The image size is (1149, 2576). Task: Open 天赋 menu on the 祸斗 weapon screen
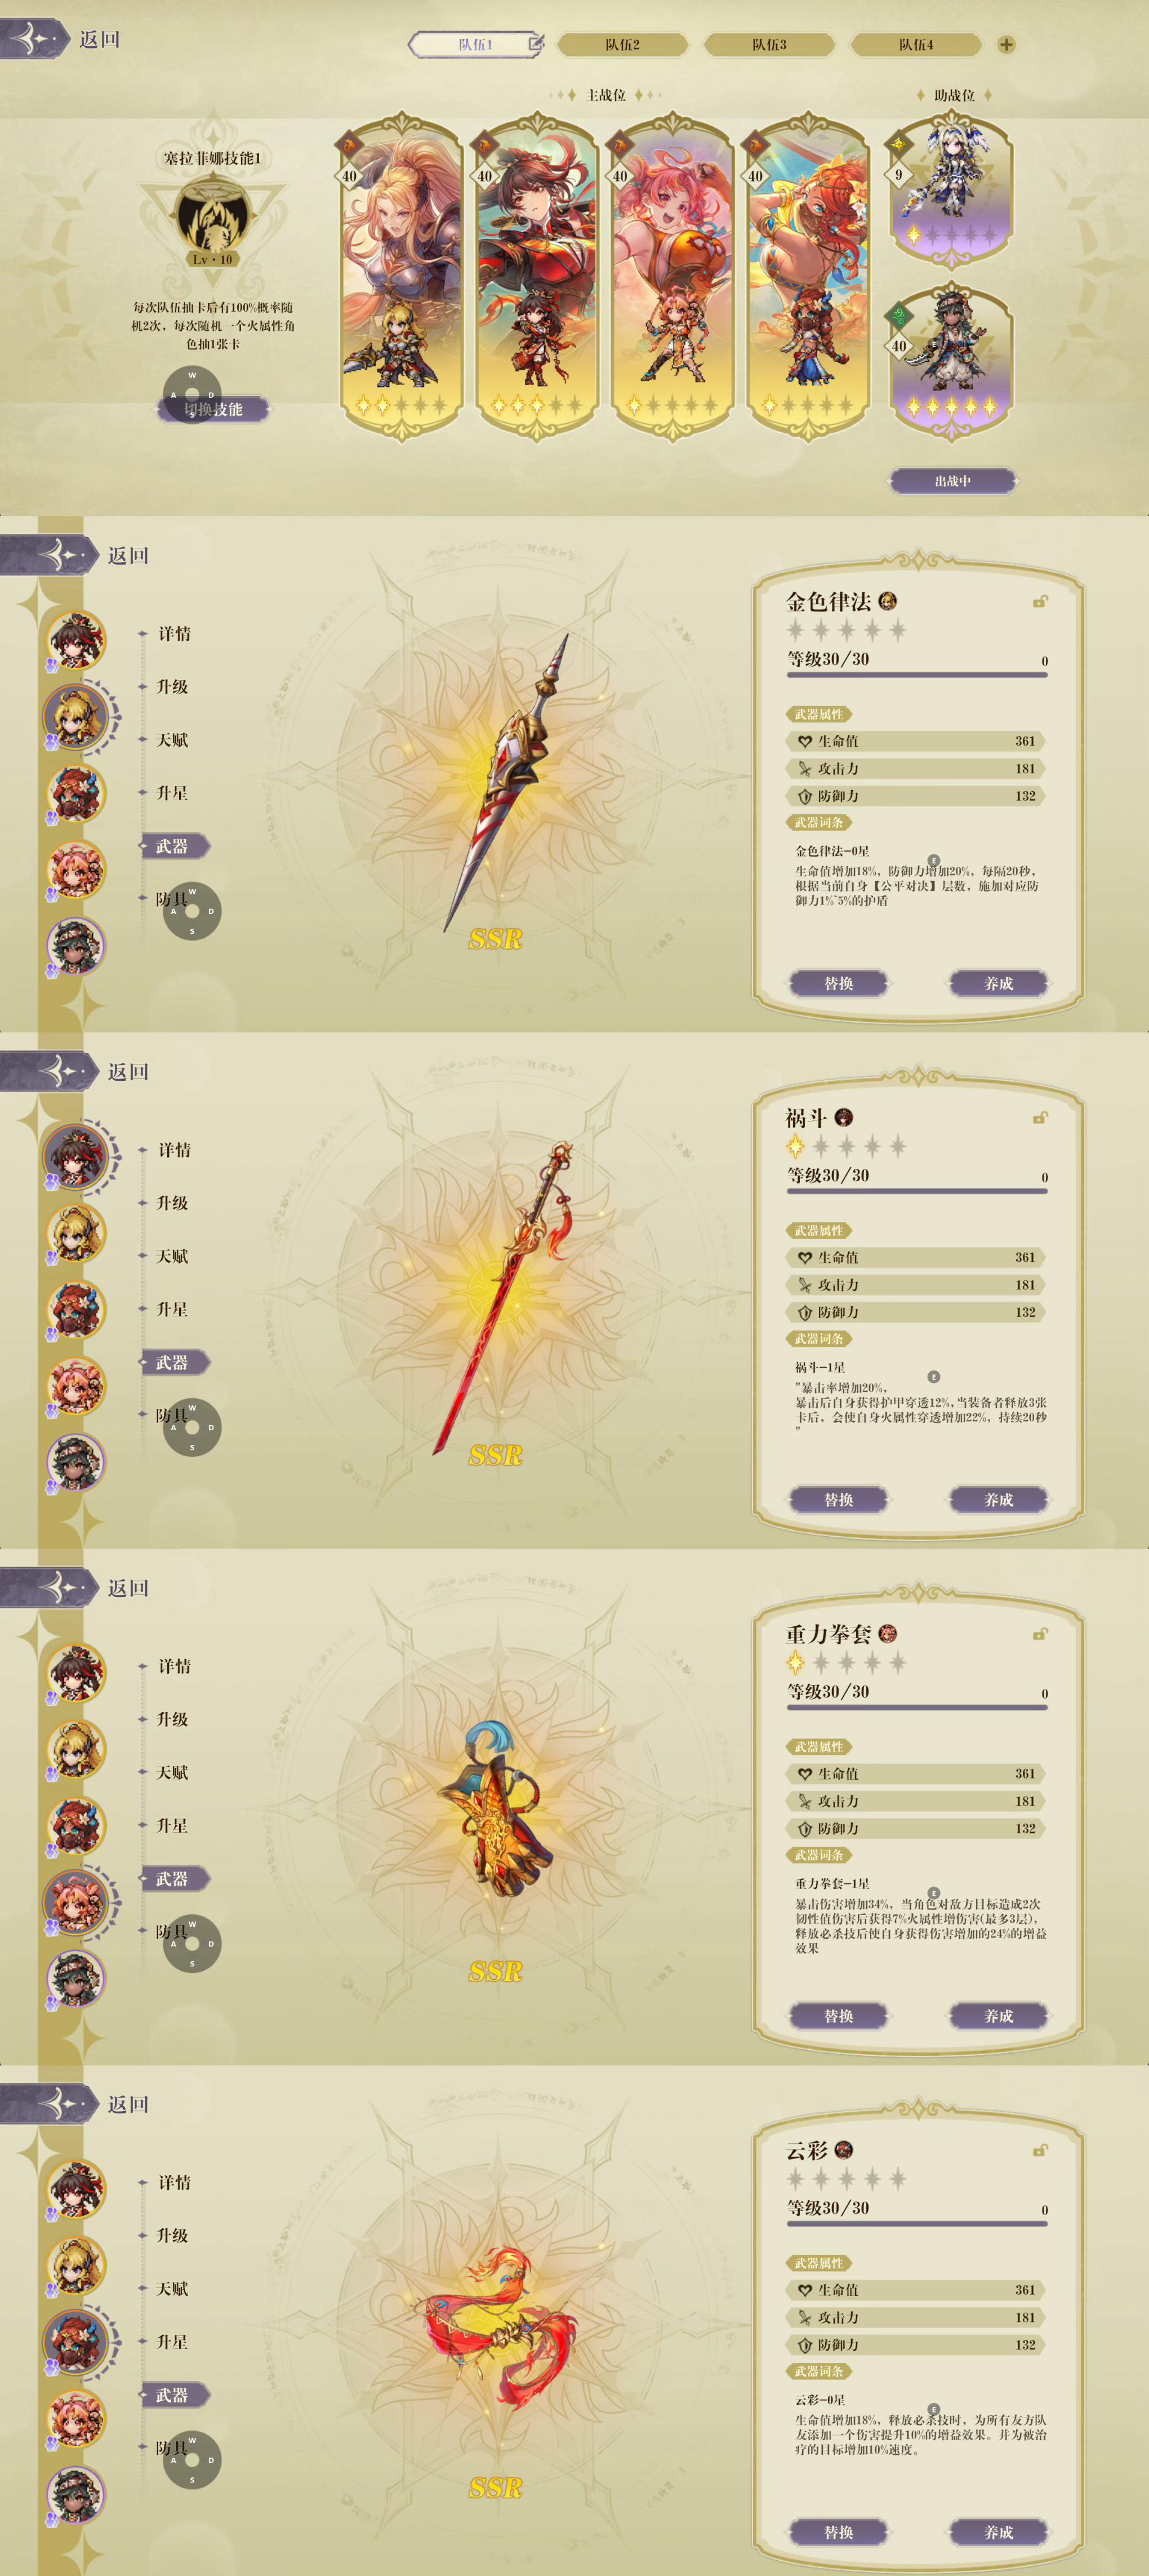click(172, 1256)
